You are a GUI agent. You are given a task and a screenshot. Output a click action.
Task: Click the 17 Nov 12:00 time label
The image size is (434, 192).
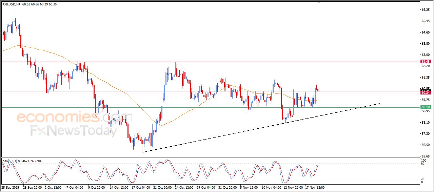point(316,187)
